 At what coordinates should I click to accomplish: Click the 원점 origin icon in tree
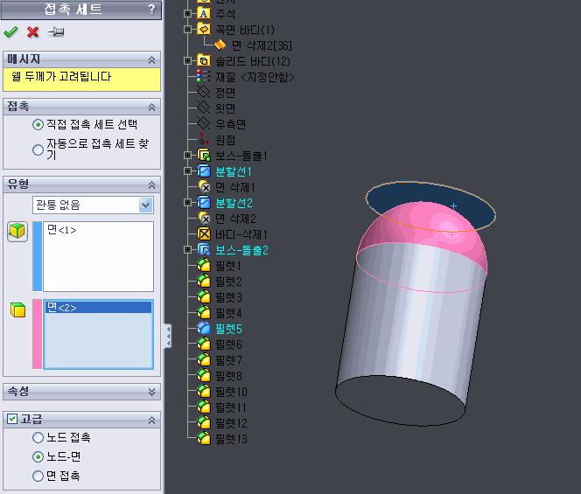click(x=204, y=140)
